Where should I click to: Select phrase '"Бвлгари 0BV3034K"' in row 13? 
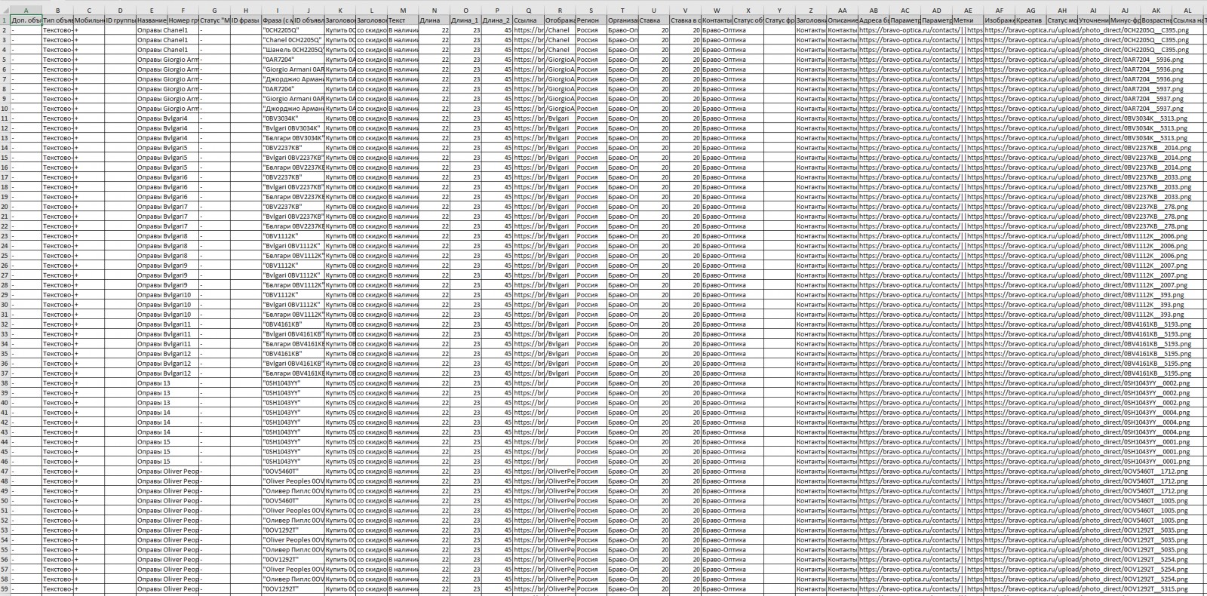coord(293,138)
